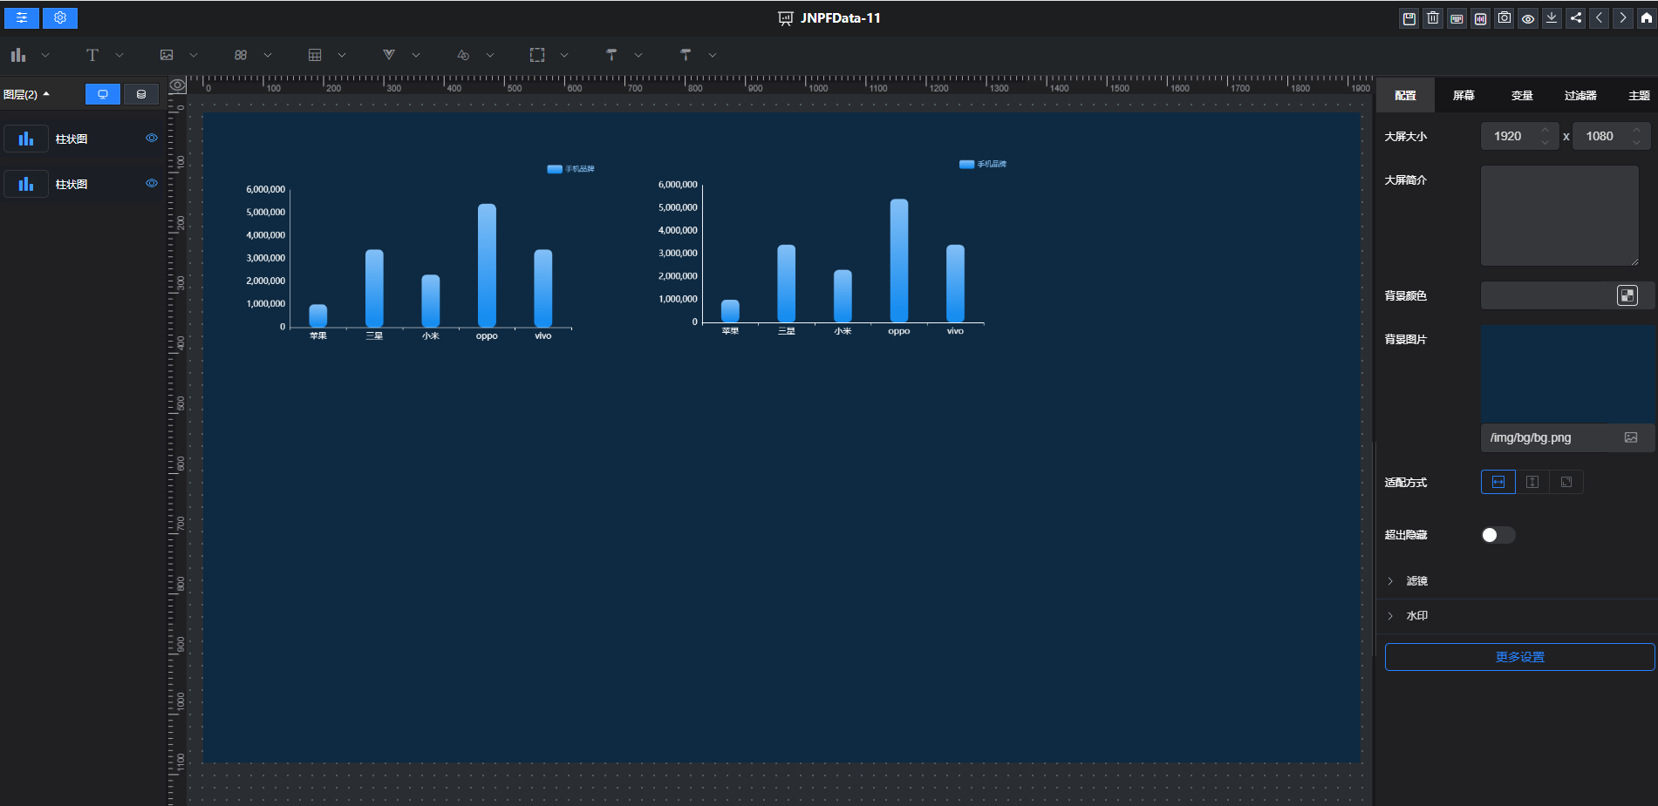Toggle the 超出隐藏 switch
1658x806 pixels.
coord(1498,535)
